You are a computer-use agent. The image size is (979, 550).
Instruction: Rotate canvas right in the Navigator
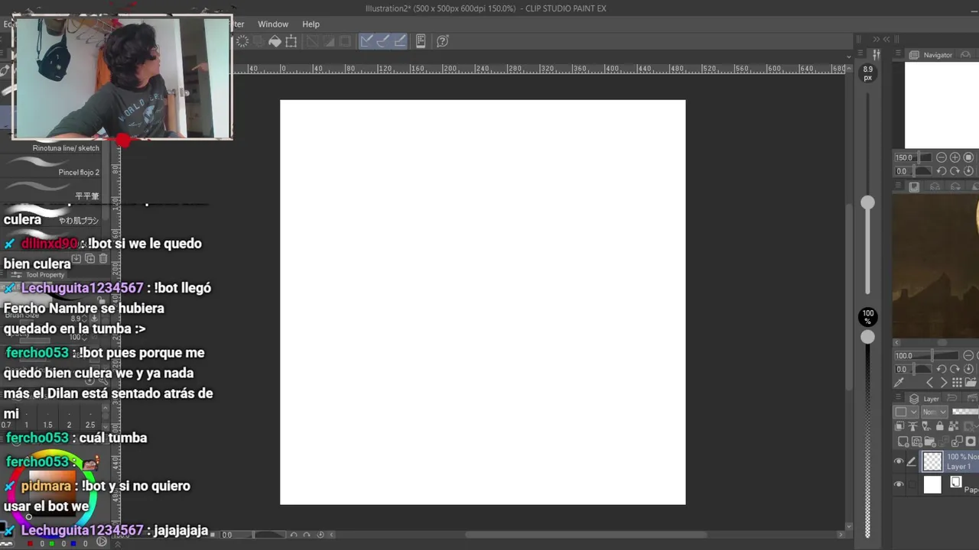click(x=955, y=171)
